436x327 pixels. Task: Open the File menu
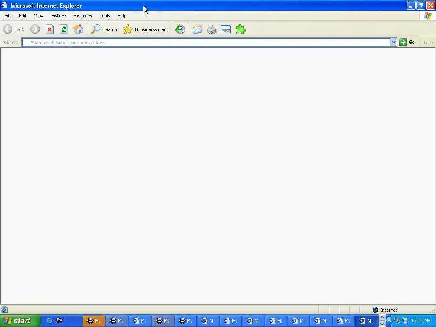coord(8,16)
